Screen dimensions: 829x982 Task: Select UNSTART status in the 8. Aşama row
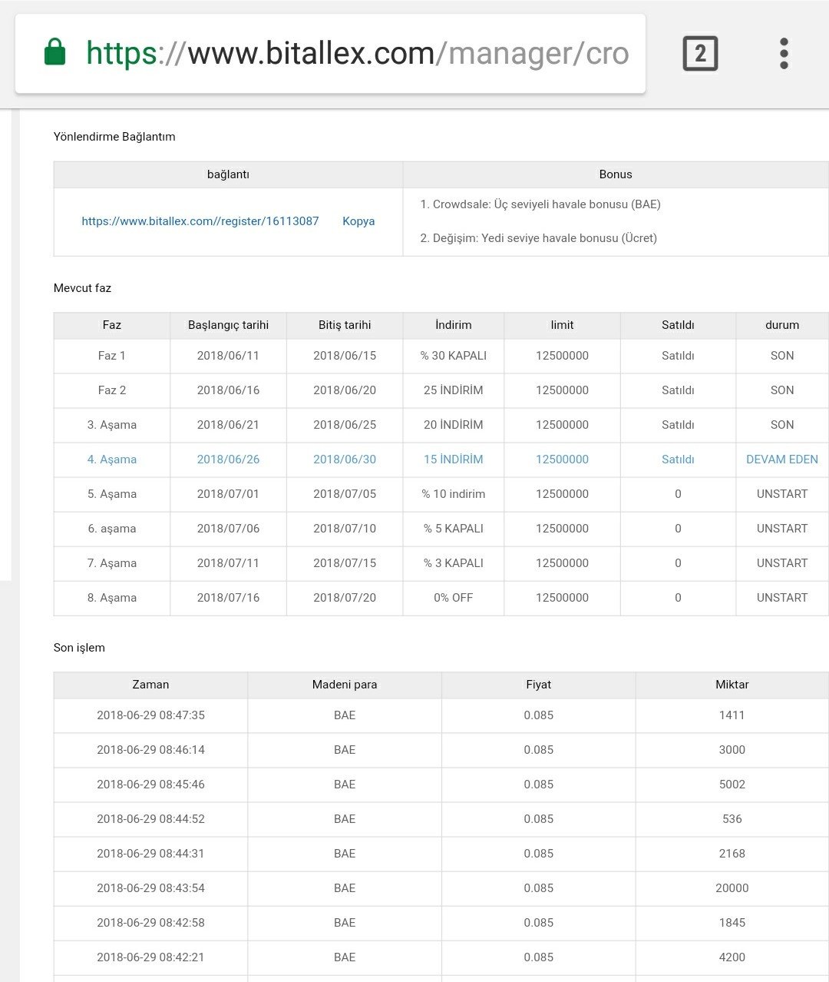[782, 598]
